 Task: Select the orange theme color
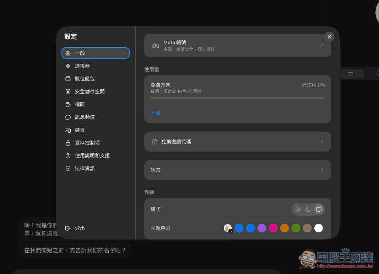click(285, 228)
